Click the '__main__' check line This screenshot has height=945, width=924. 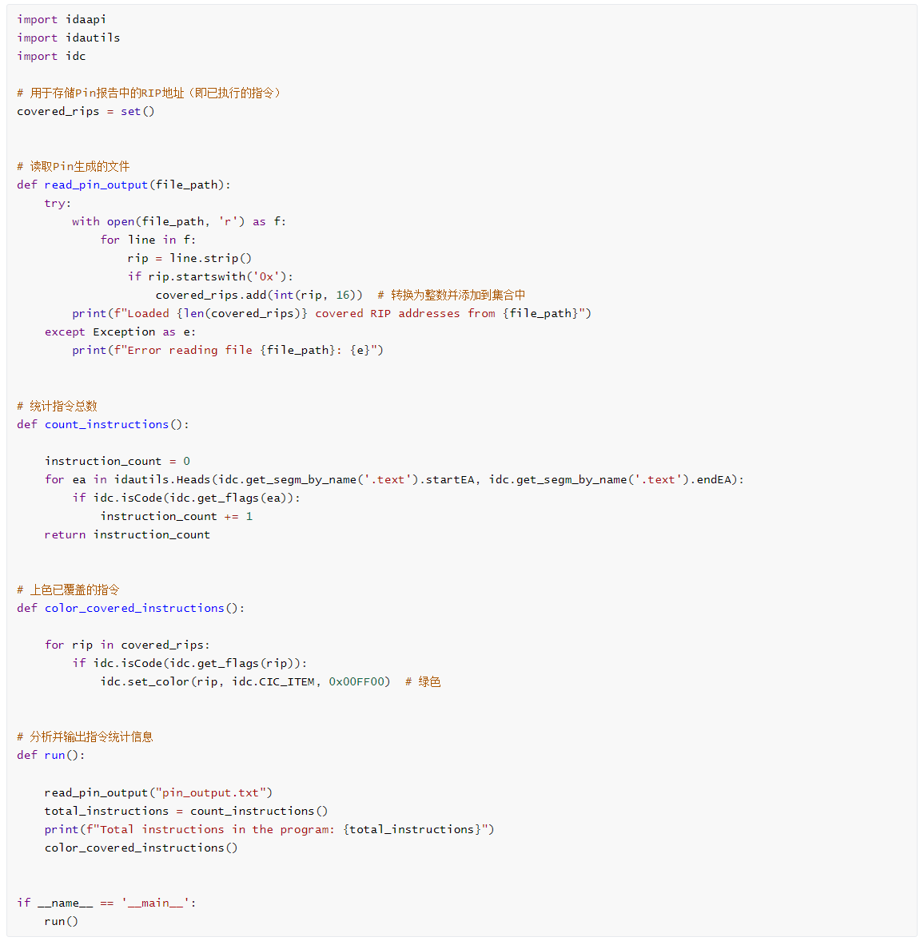pos(106,903)
